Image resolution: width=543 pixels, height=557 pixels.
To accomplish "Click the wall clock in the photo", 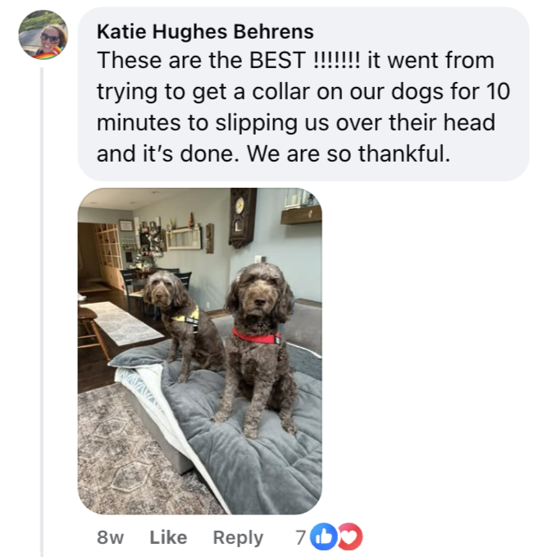I will (243, 217).
